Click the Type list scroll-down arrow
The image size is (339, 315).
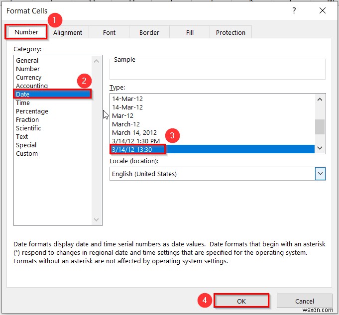coord(320,148)
